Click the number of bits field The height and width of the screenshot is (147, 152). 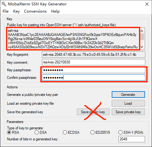coord(132,139)
